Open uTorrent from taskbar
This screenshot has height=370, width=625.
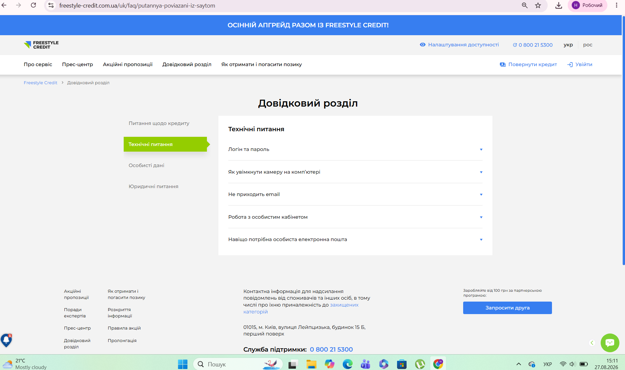coord(420,364)
